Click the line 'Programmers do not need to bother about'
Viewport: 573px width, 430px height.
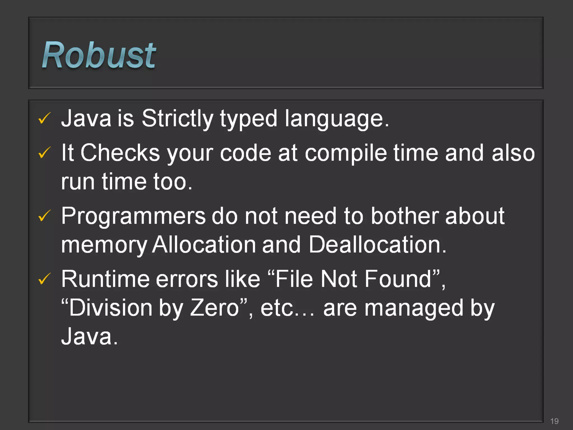pyautogui.click(x=283, y=216)
